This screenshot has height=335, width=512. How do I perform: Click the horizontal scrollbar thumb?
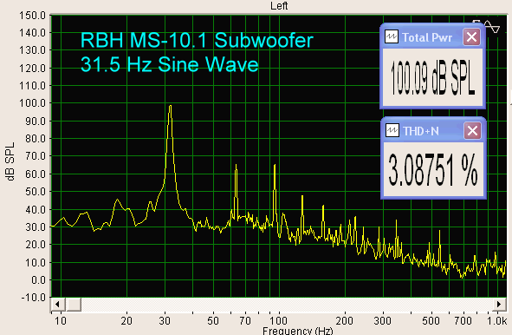[x=74, y=305]
